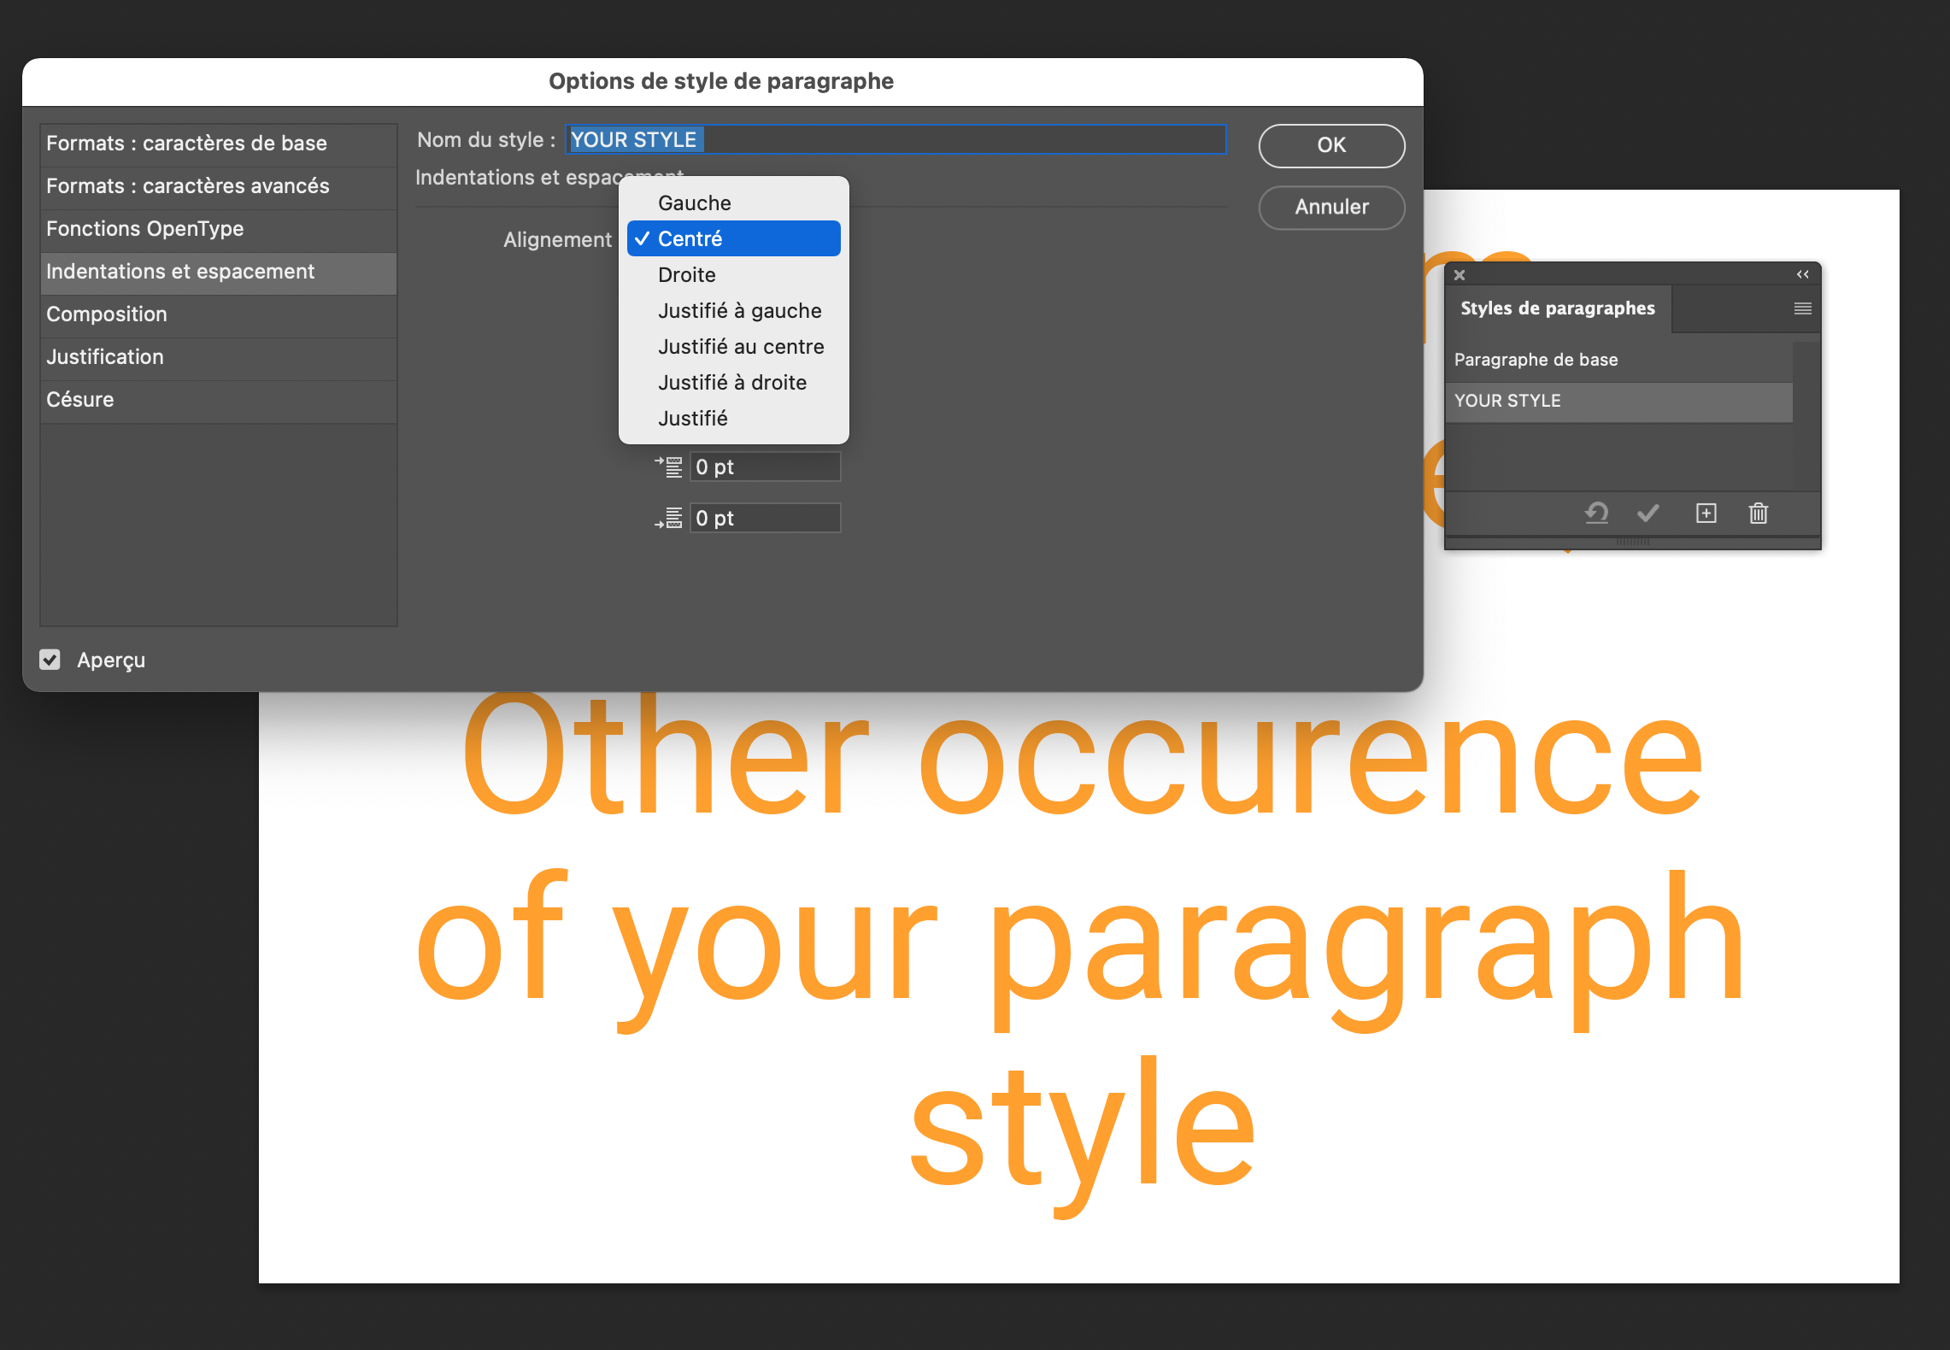Select 'Justifié au centre' in the alignment menu
Image resolution: width=1950 pixels, height=1350 pixels.
click(740, 346)
